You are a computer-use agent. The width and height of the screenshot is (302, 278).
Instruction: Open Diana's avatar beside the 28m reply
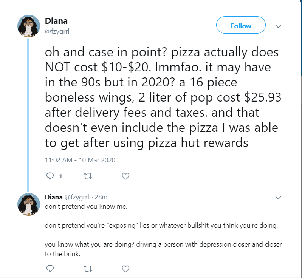click(x=29, y=204)
